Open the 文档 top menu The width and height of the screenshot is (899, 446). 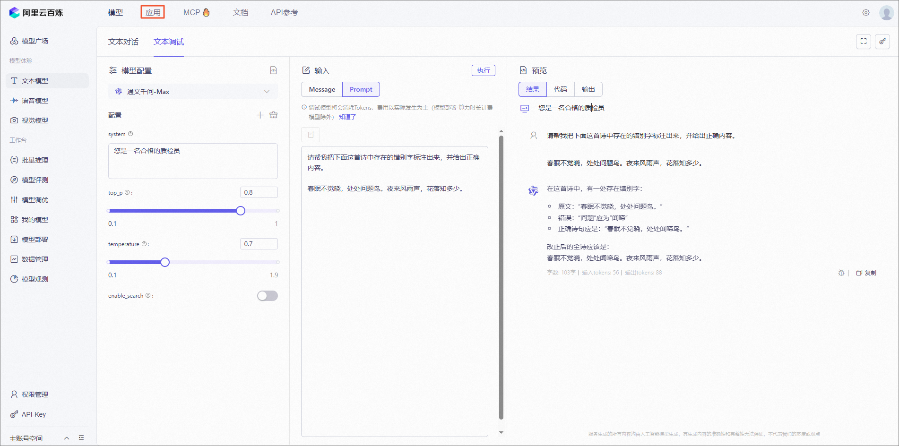point(241,13)
